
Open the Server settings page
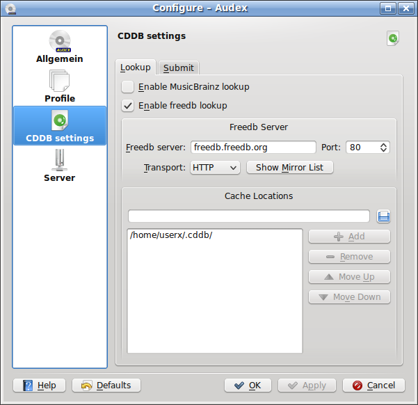[60, 166]
